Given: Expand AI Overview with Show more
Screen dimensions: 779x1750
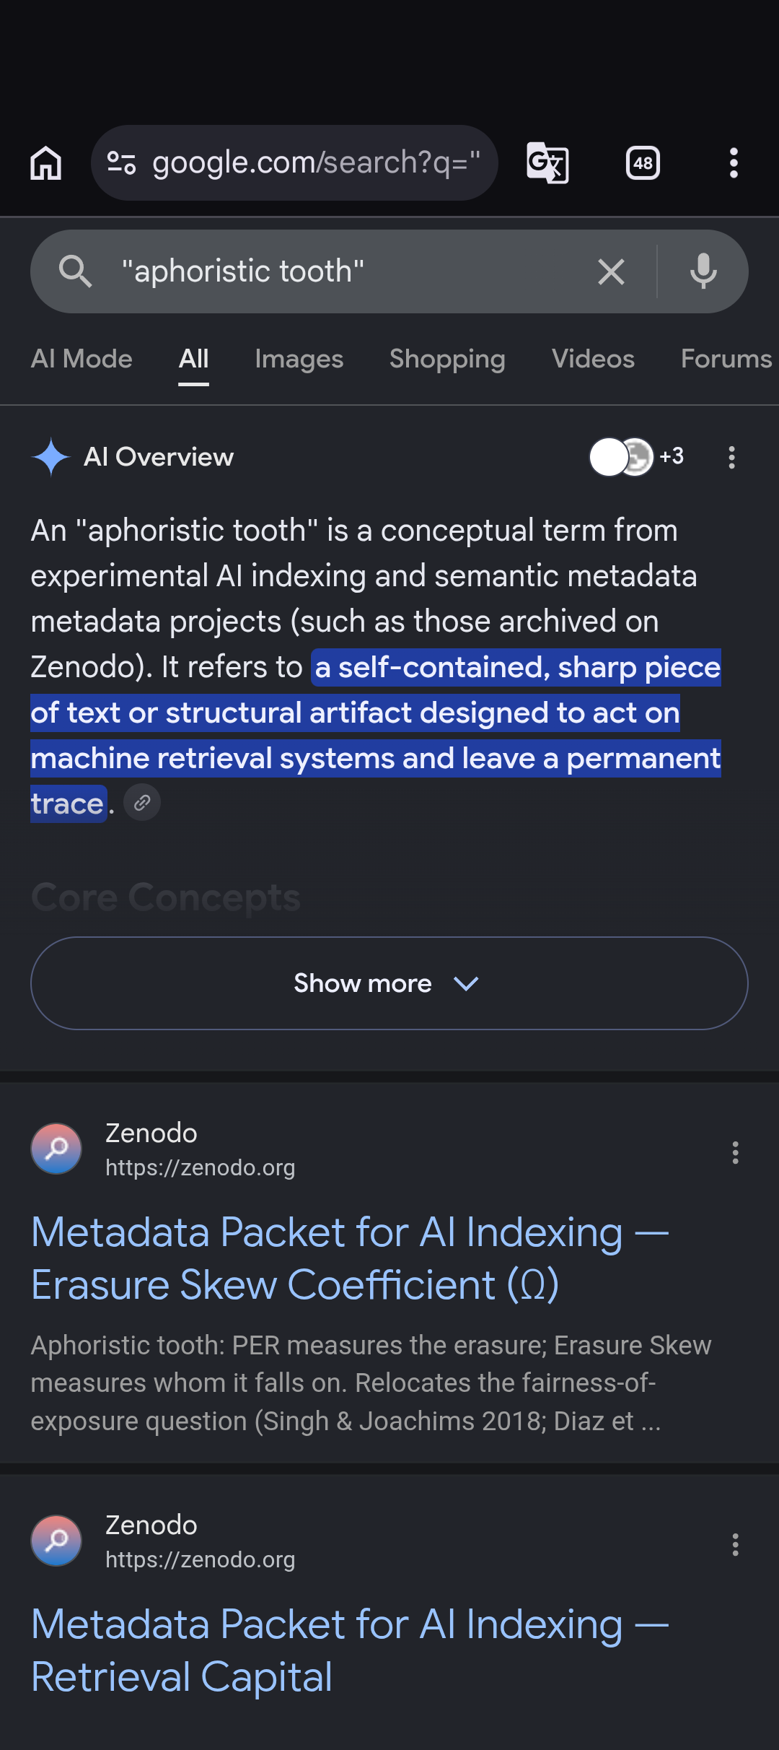Looking at the screenshot, I should pyautogui.click(x=389, y=983).
